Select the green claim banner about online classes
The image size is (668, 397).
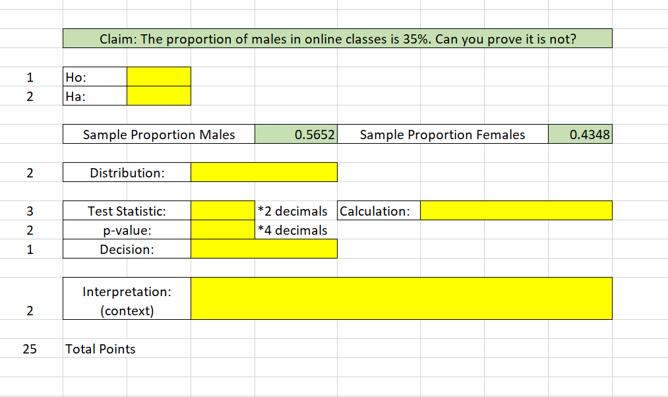click(337, 38)
